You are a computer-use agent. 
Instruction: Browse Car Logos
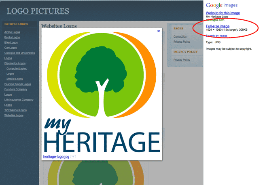point(11,48)
